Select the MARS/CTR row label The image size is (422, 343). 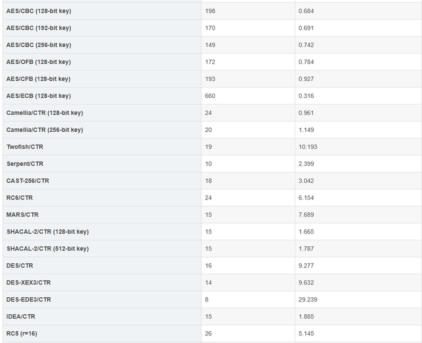point(22,214)
